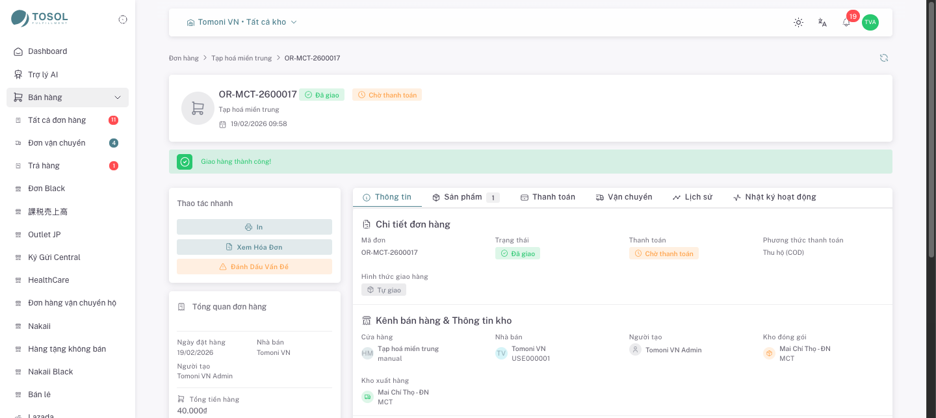Image resolution: width=936 pixels, height=418 pixels.
Task: Open the TVA user avatar menu
Action: [870, 22]
